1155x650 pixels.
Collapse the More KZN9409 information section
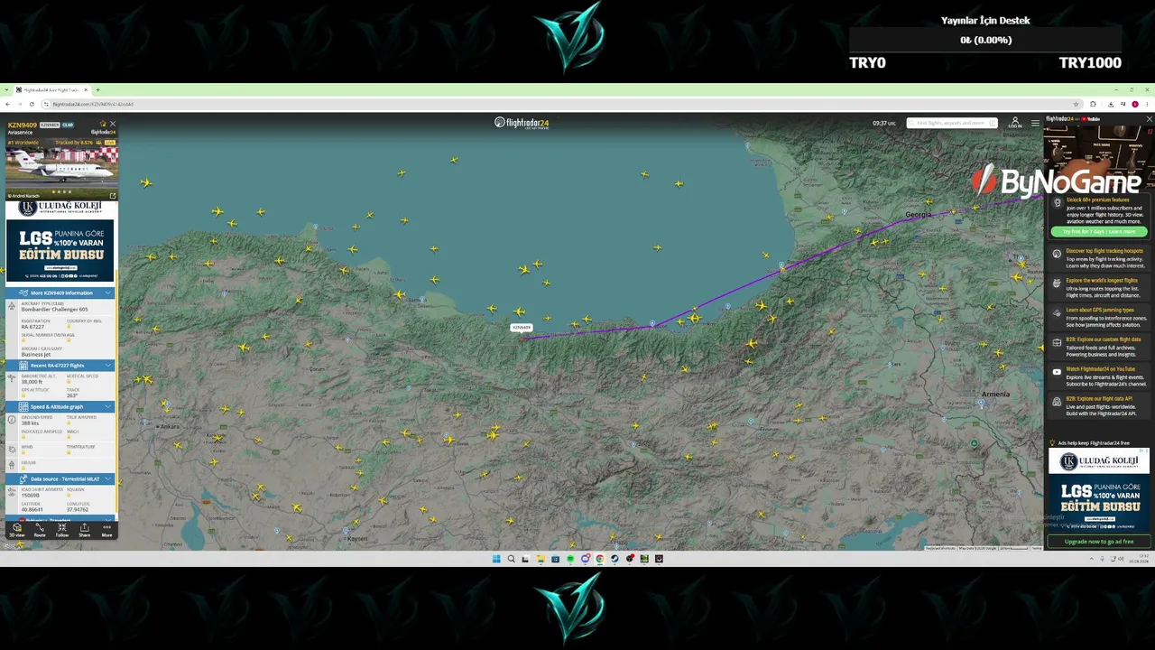tap(60, 293)
